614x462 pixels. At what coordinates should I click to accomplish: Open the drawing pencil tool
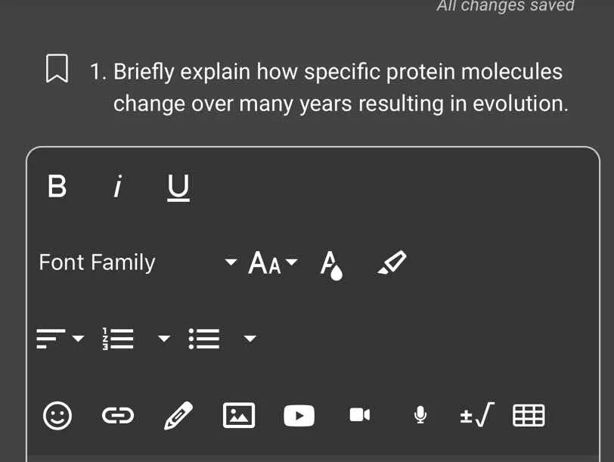178,415
